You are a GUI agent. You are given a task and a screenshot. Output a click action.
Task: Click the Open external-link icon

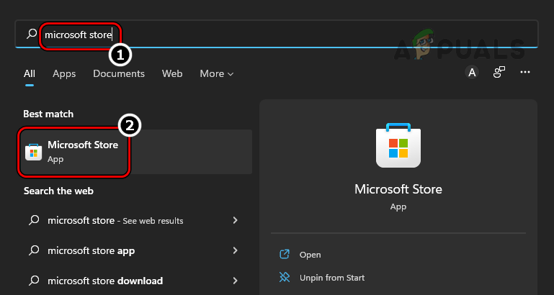(x=284, y=255)
